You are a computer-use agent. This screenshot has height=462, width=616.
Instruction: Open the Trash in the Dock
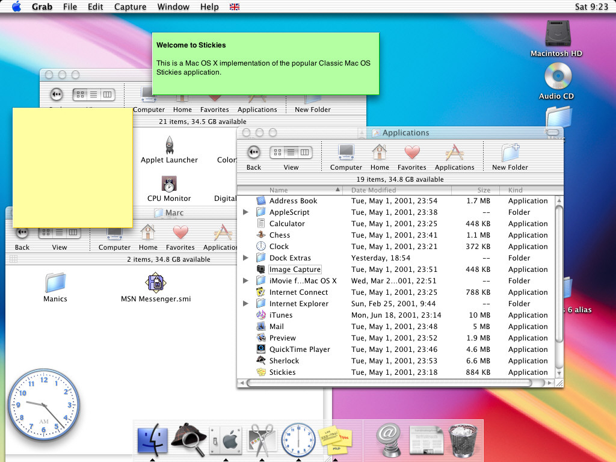[463, 440]
